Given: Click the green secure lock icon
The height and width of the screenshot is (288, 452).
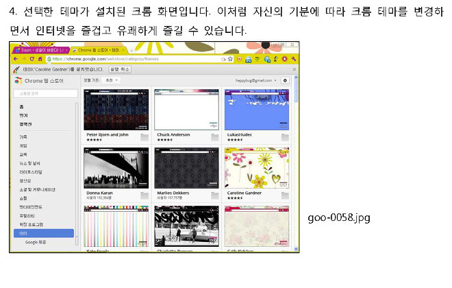Looking at the screenshot, I should (49, 59).
